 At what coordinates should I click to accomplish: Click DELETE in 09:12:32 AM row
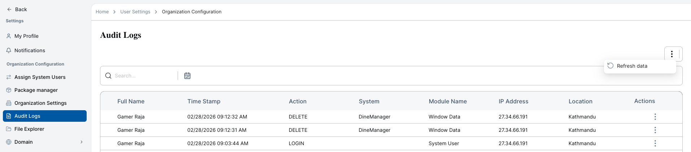coord(298,117)
